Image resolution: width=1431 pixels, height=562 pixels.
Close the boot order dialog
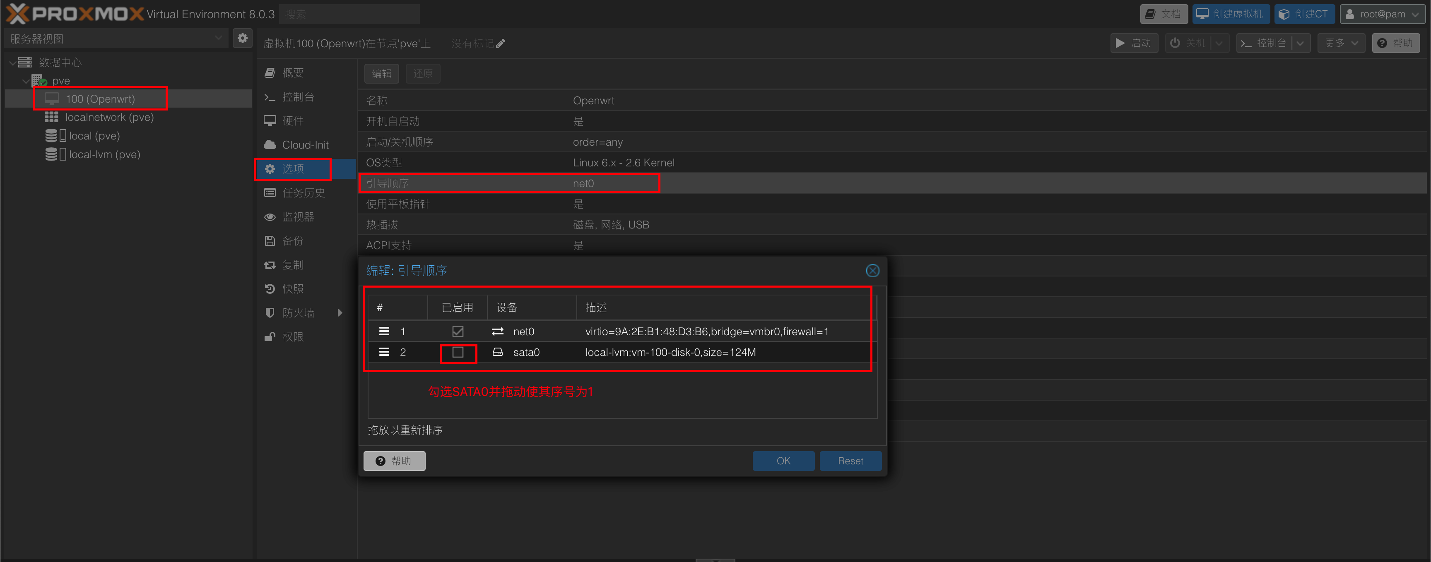pyautogui.click(x=872, y=271)
